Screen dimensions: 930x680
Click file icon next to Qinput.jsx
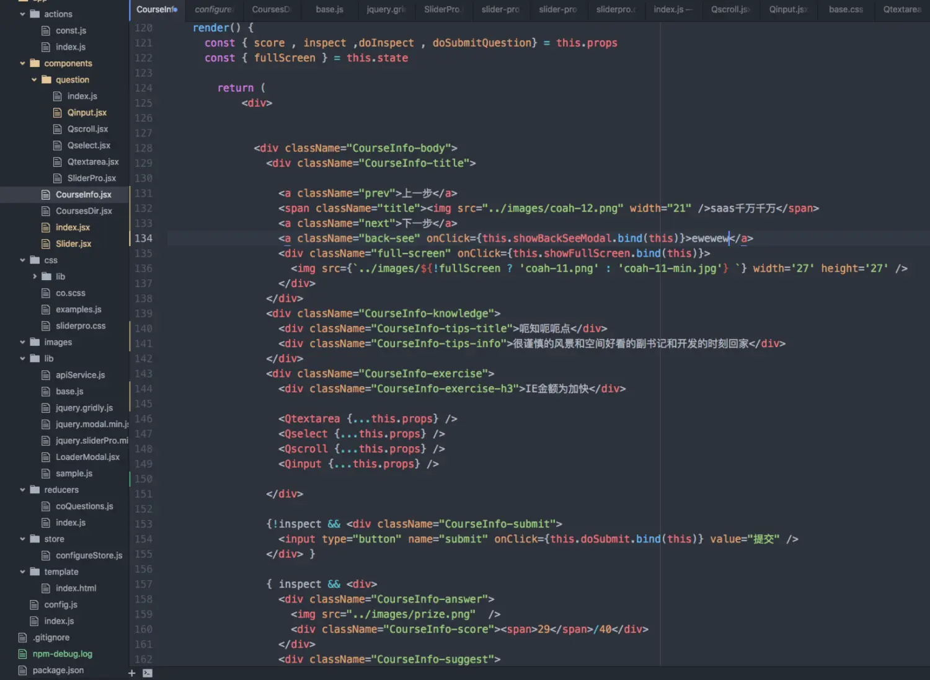coord(58,112)
